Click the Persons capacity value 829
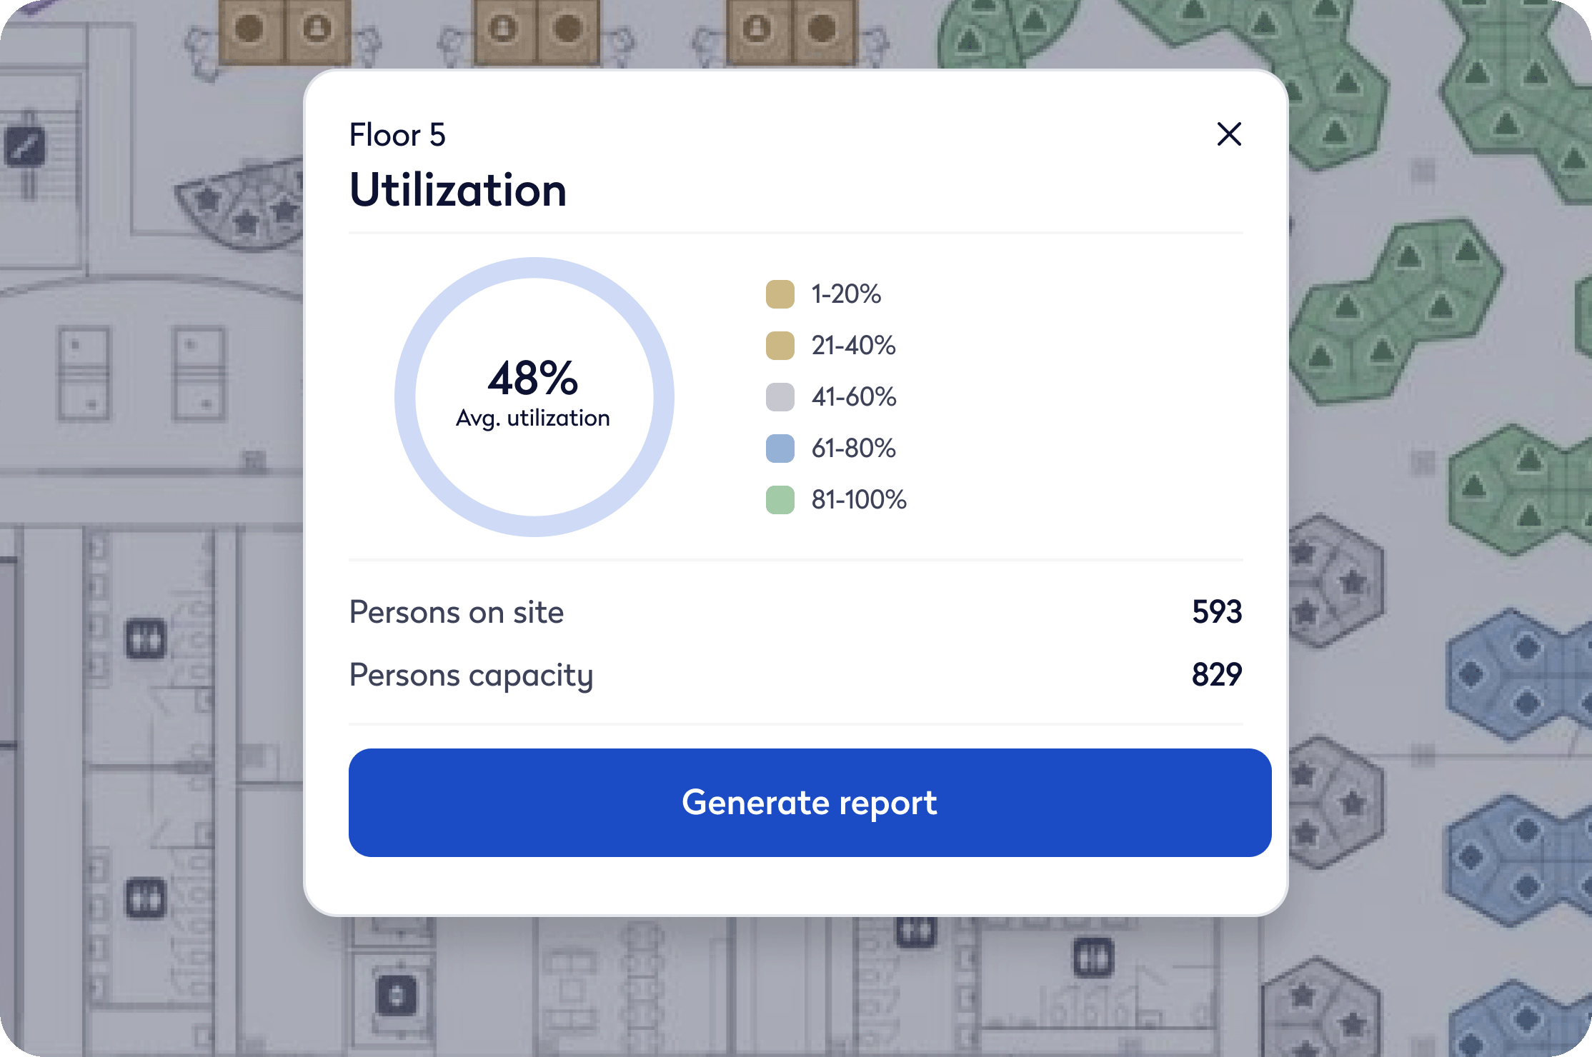The image size is (1592, 1057). tap(1217, 675)
